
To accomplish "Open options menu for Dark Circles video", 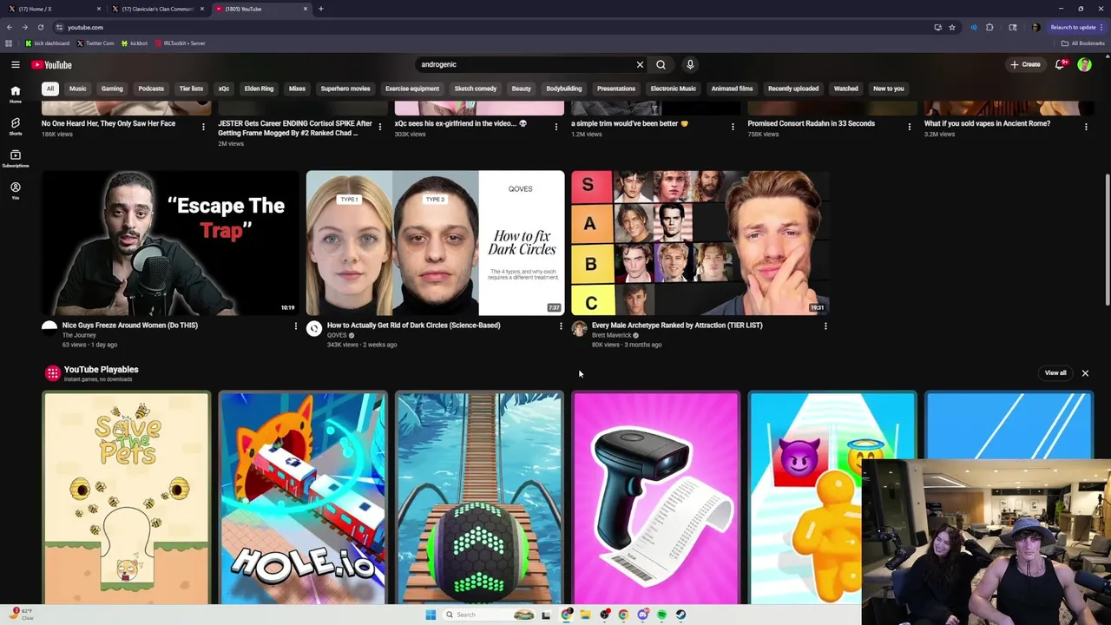I will point(561,326).
